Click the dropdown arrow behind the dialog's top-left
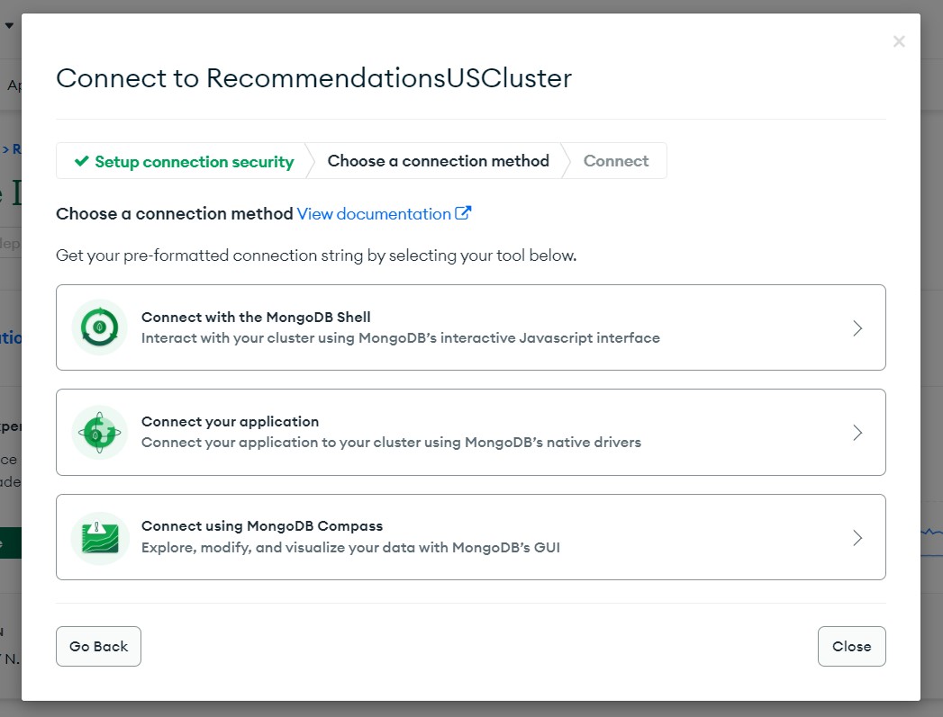The width and height of the screenshot is (943, 717). point(9,25)
